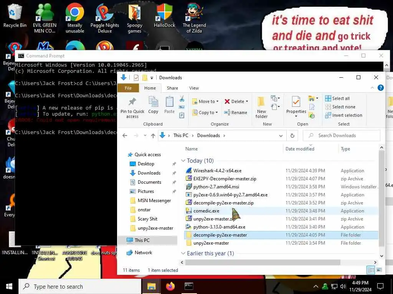Click Properties icon in quick access toolbar
393x294 pixels.
136,78
